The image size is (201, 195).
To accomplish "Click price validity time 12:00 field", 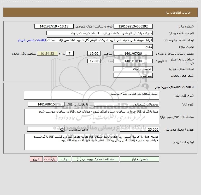I will [x=94, y=61].
